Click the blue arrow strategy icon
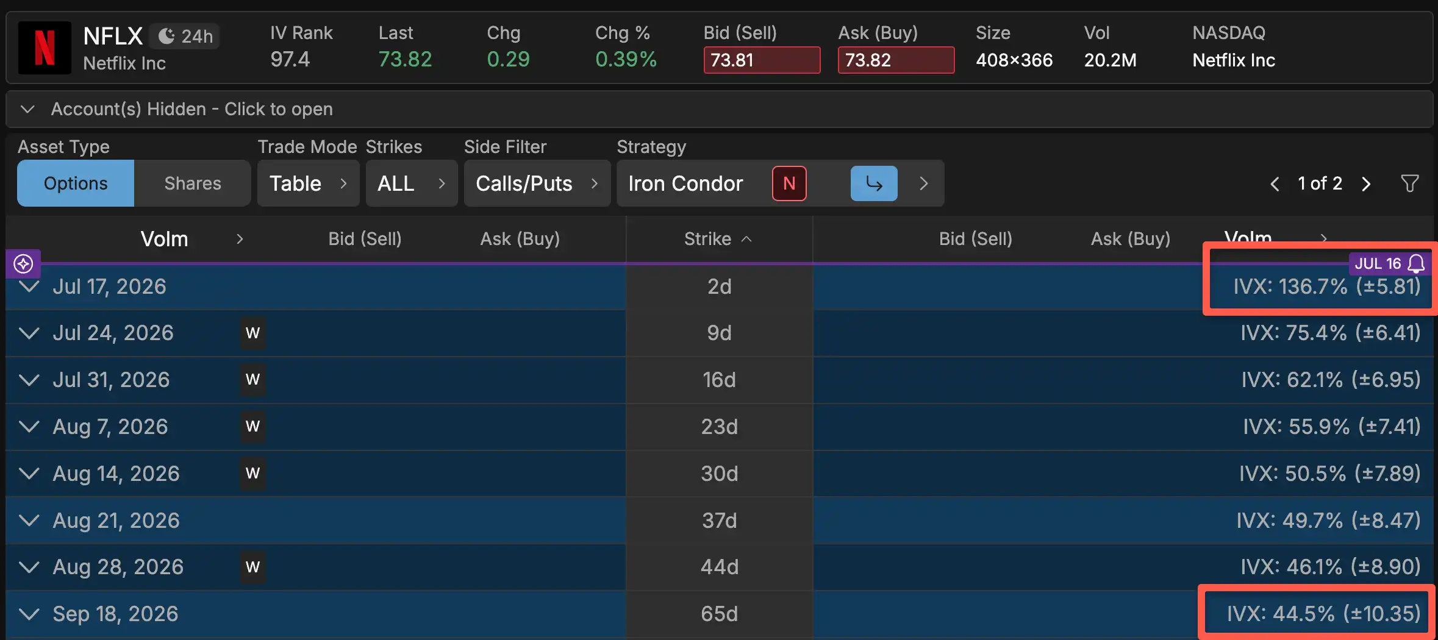The width and height of the screenshot is (1438, 640). point(874,183)
